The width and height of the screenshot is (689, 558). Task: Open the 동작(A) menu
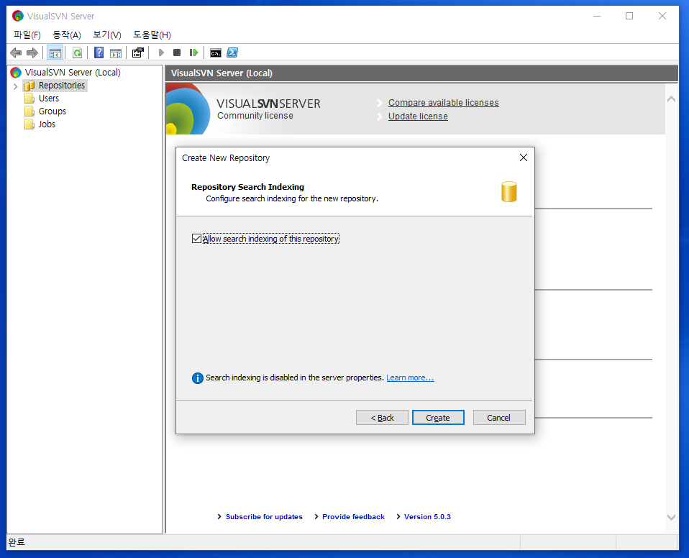pyautogui.click(x=67, y=35)
